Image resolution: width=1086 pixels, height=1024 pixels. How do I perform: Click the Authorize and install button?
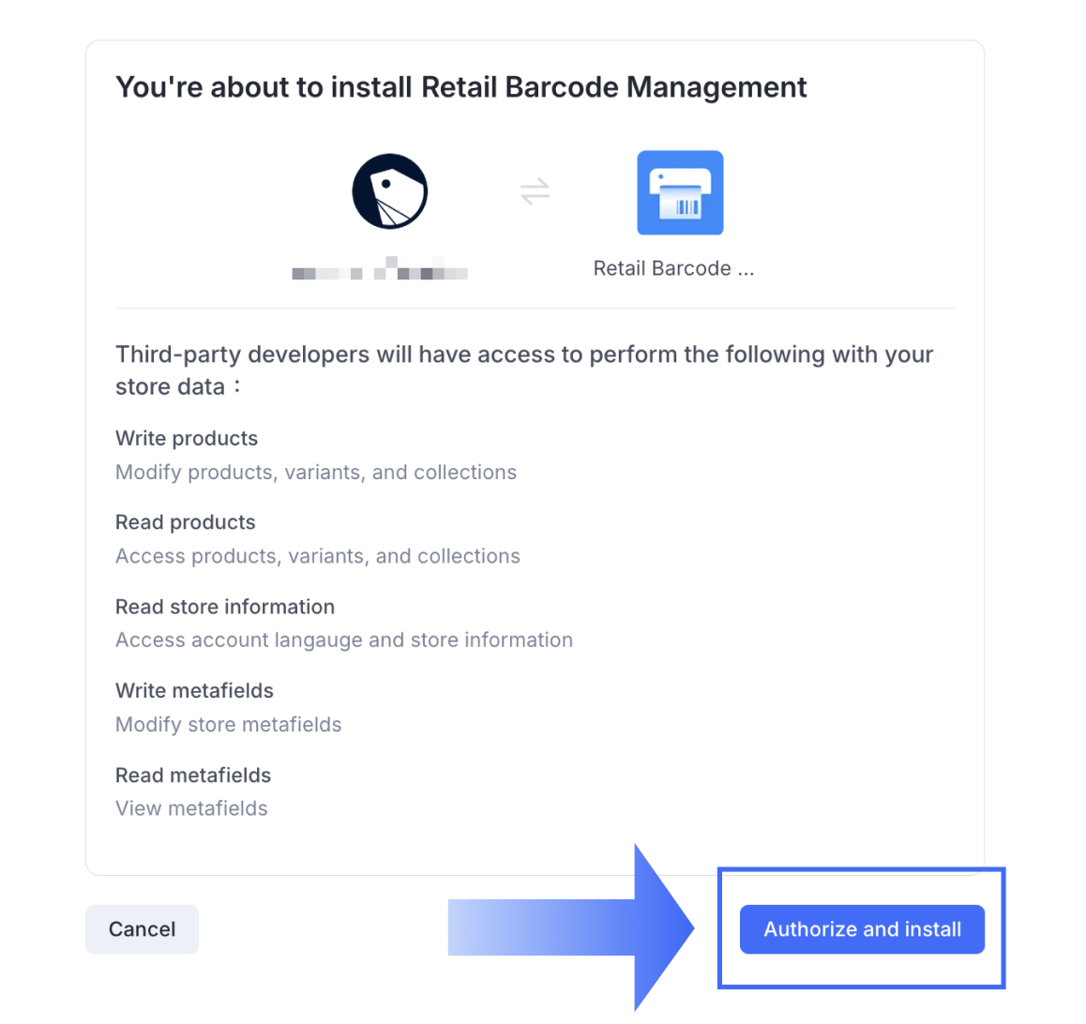click(861, 929)
